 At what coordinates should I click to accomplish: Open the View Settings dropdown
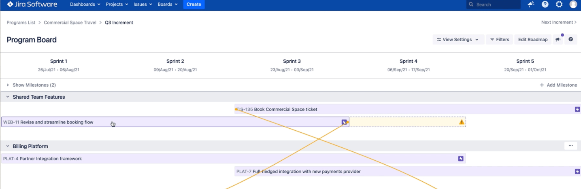point(458,39)
